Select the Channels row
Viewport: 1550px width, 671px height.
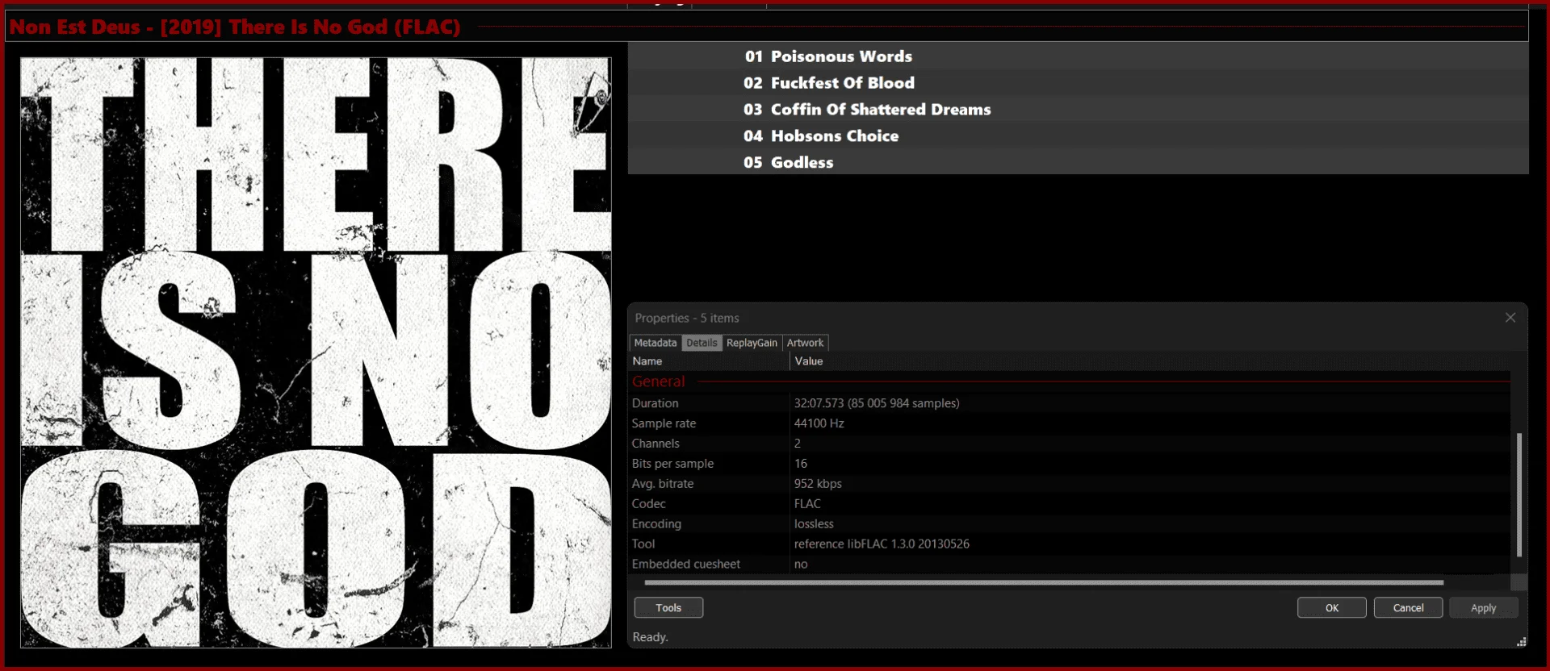1070,444
